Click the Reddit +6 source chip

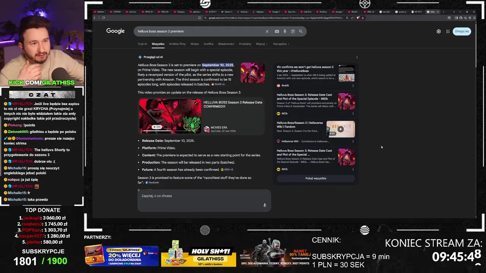click(218, 84)
